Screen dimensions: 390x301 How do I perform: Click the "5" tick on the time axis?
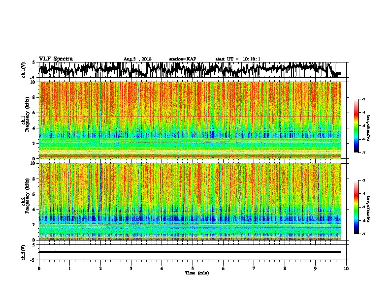pos(193,269)
